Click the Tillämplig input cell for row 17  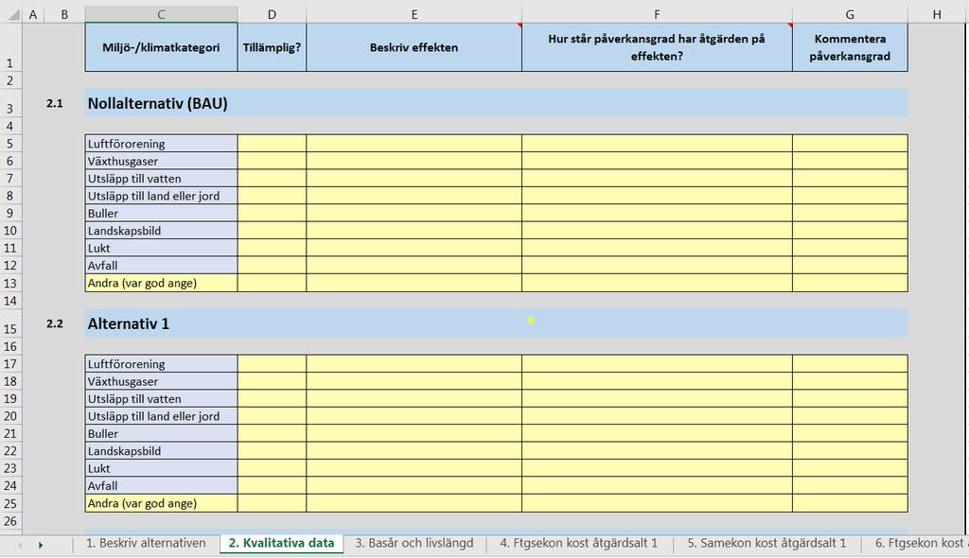pyautogui.click(x=272, y=364)
